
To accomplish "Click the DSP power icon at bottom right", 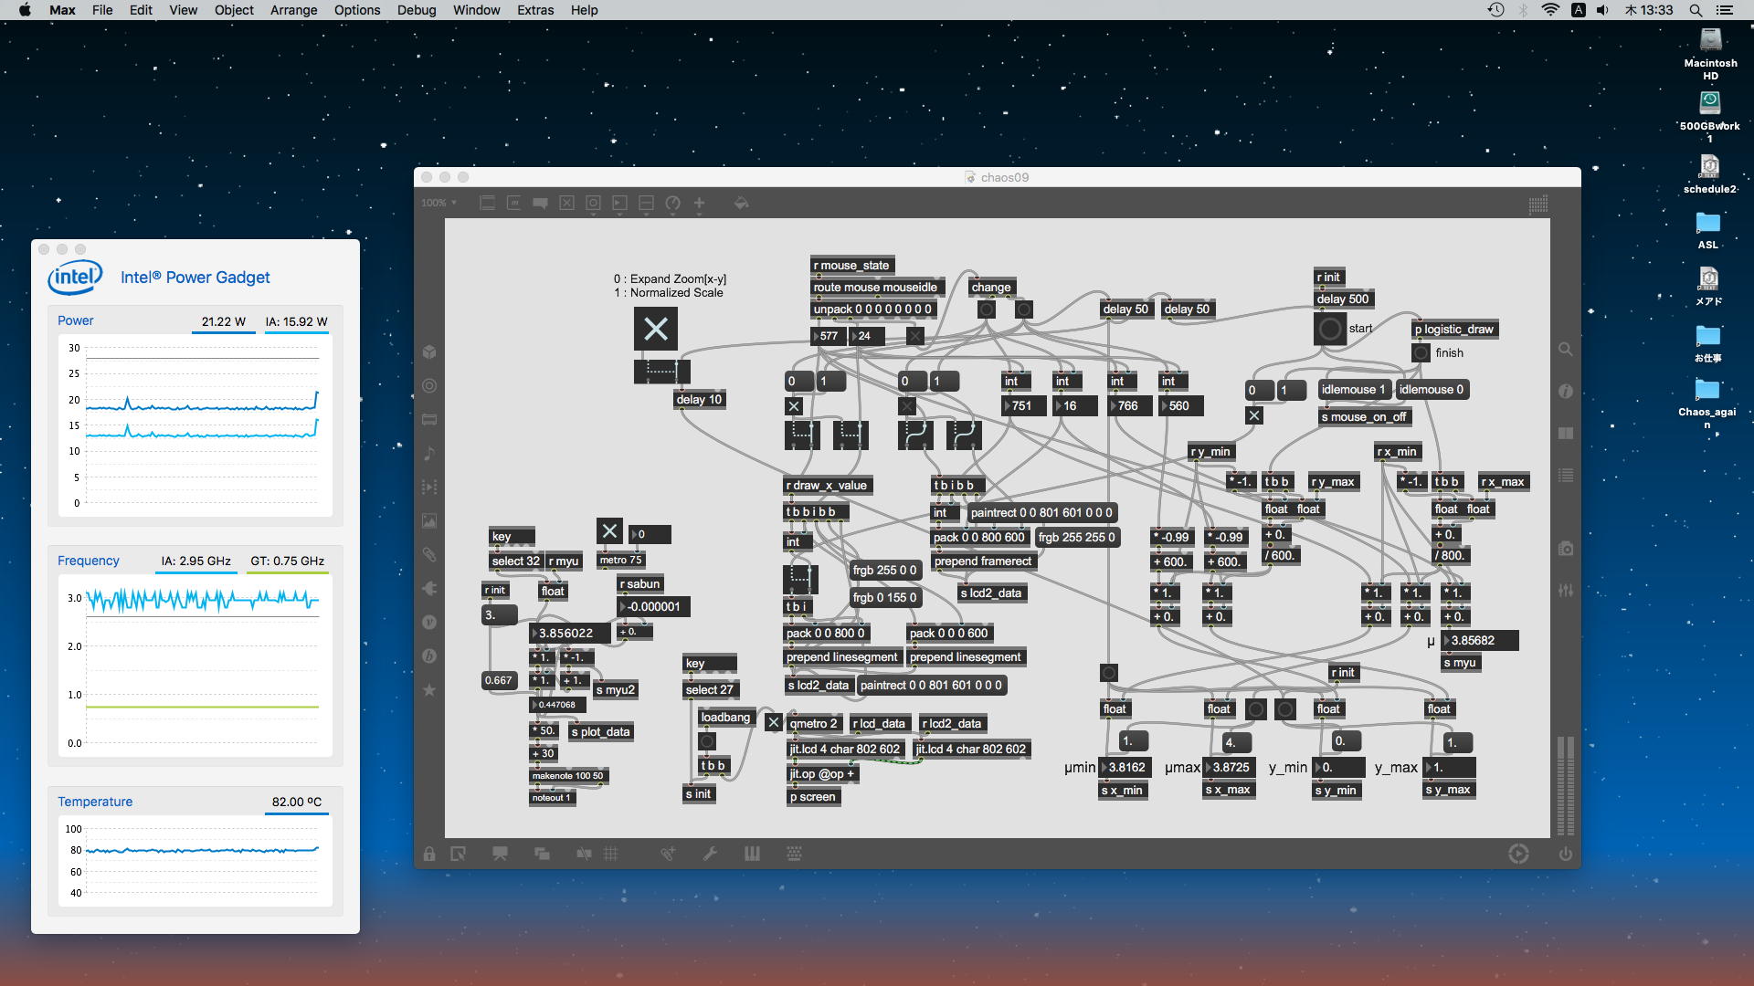I will pos(1566,855).
